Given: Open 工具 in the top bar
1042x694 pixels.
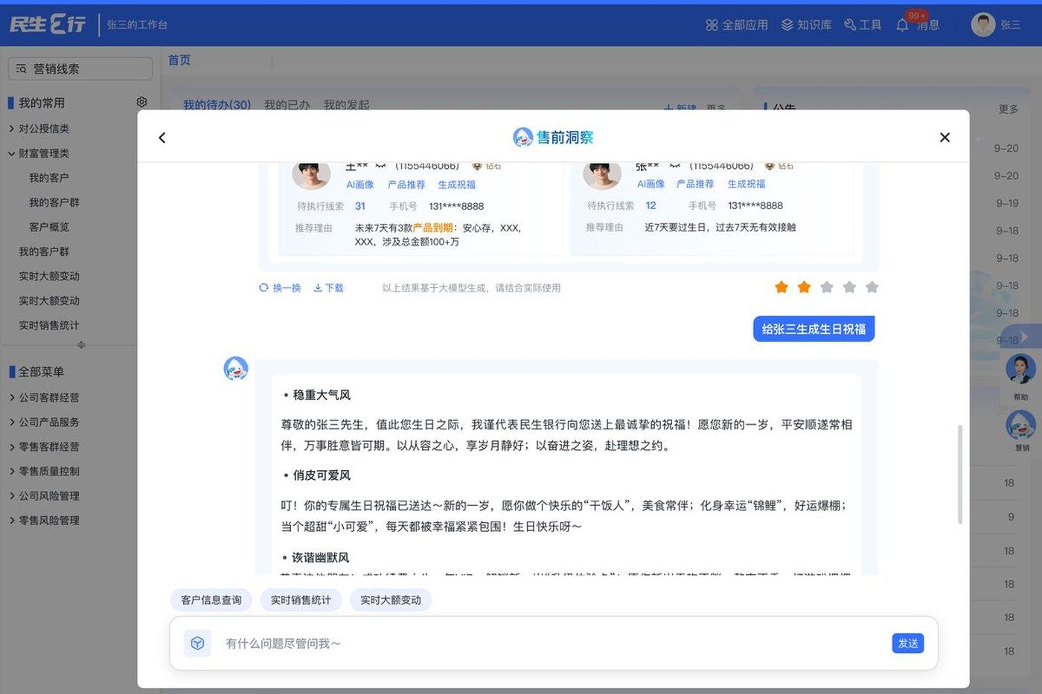Looking at the screenshot, I should coord(863,25).
